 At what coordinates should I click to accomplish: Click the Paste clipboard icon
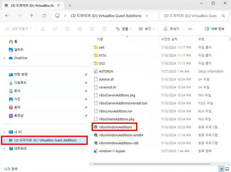[67, 29]
